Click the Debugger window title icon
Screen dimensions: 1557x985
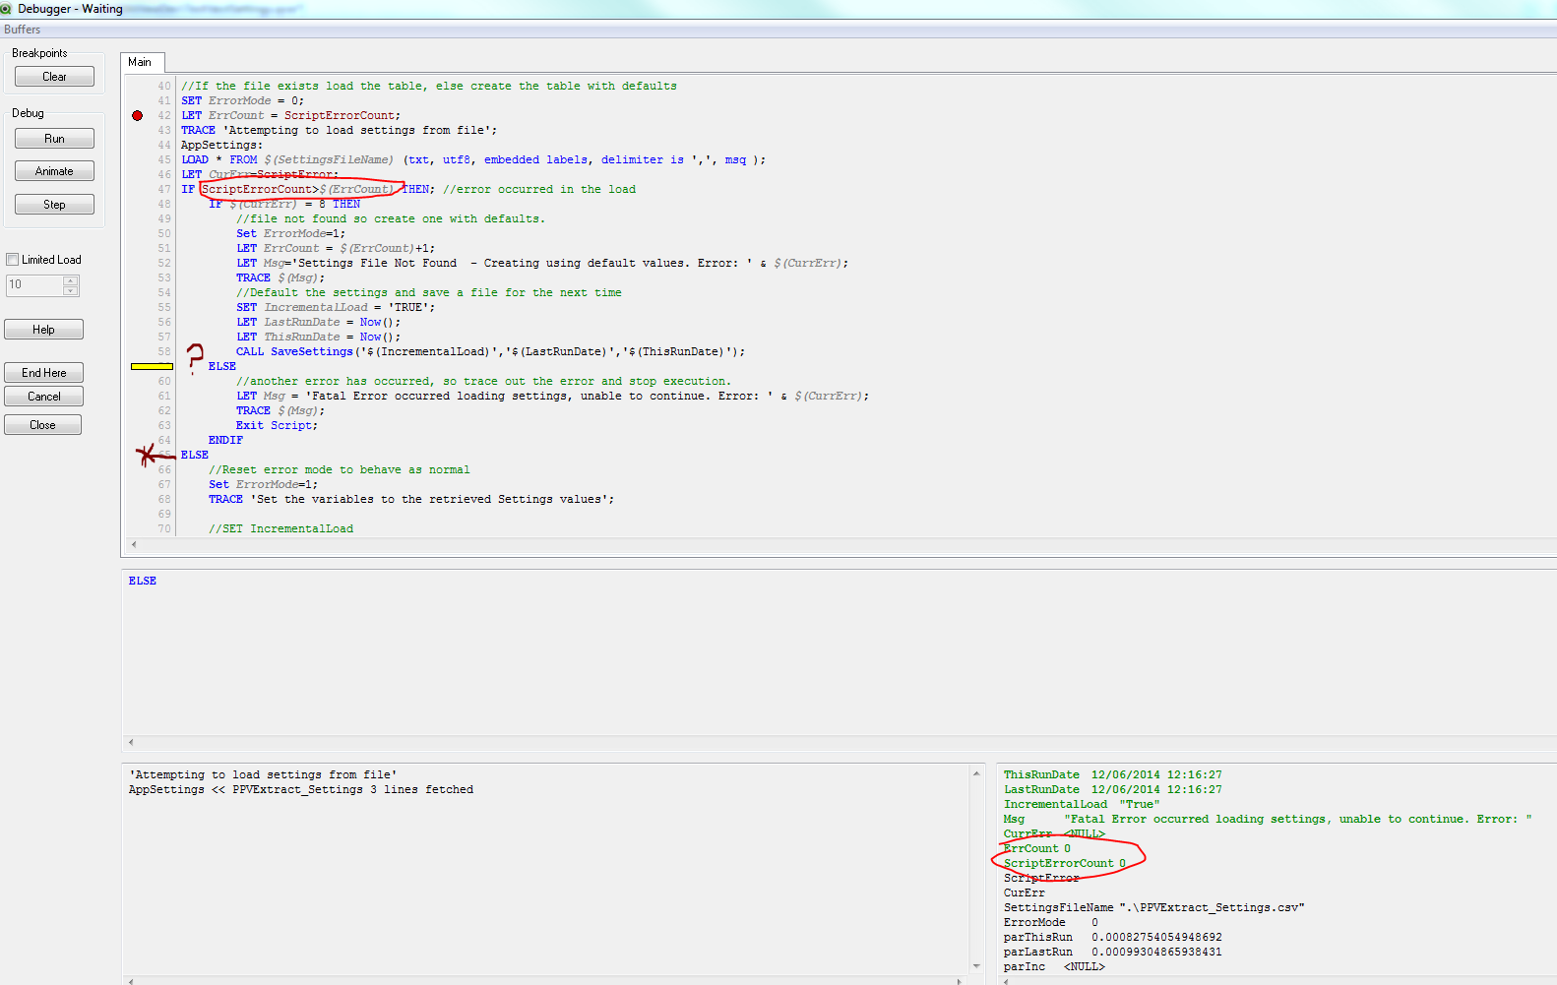coord(7,9)
